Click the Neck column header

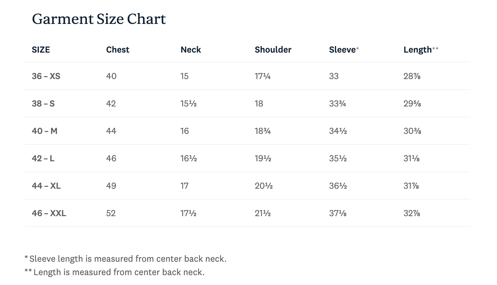[191, 50]
